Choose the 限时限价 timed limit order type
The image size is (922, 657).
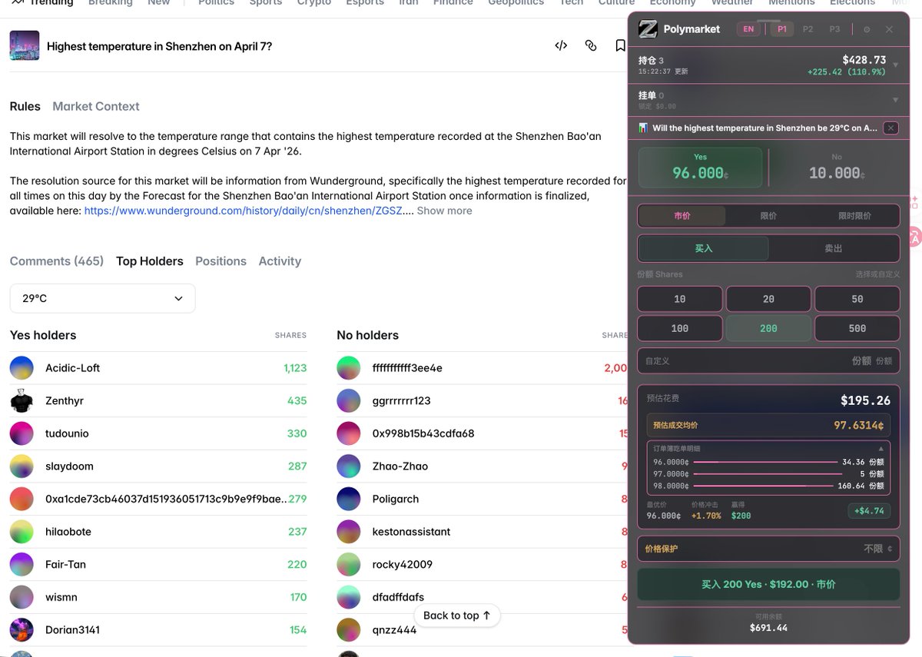pos(854,216)
